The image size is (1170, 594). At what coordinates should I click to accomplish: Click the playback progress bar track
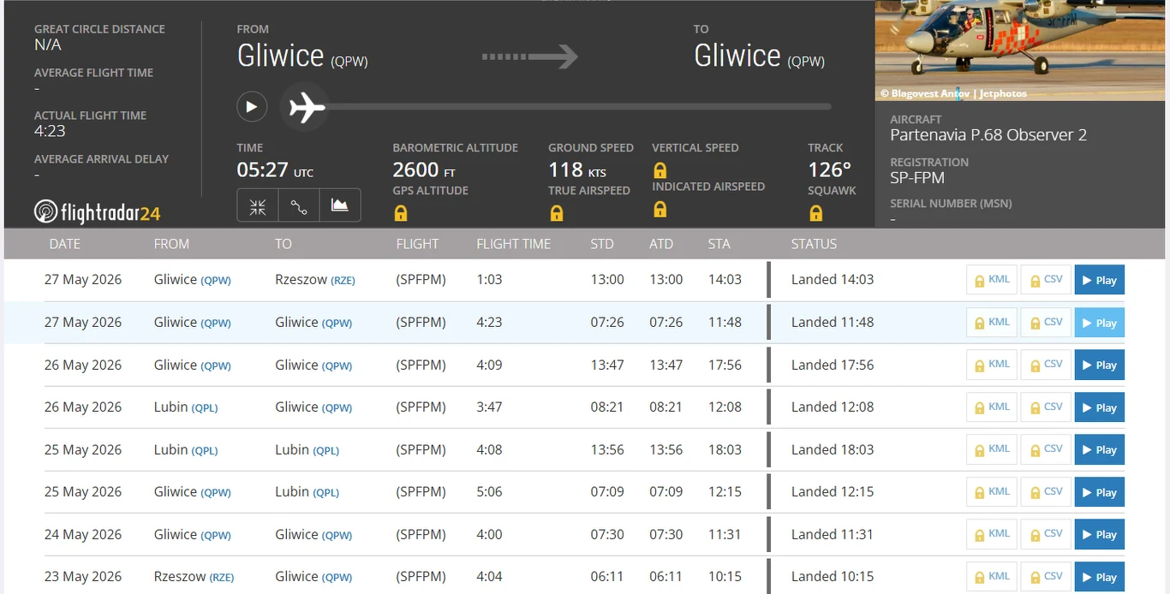pyautogui.click(x=578, y=107)
